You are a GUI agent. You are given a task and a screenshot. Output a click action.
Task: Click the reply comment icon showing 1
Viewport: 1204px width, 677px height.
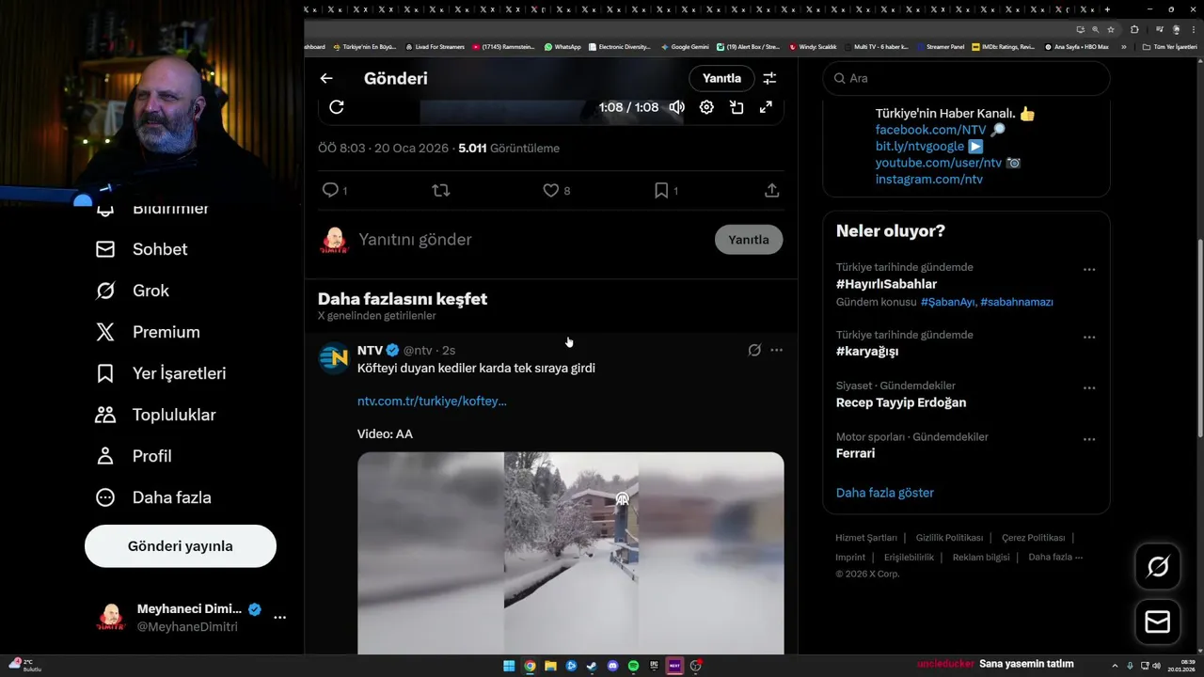point(334,190)
